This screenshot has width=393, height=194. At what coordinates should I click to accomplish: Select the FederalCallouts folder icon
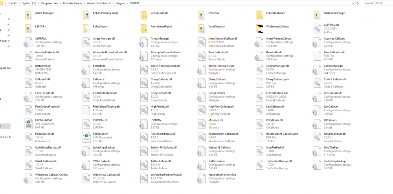point(260,15)
